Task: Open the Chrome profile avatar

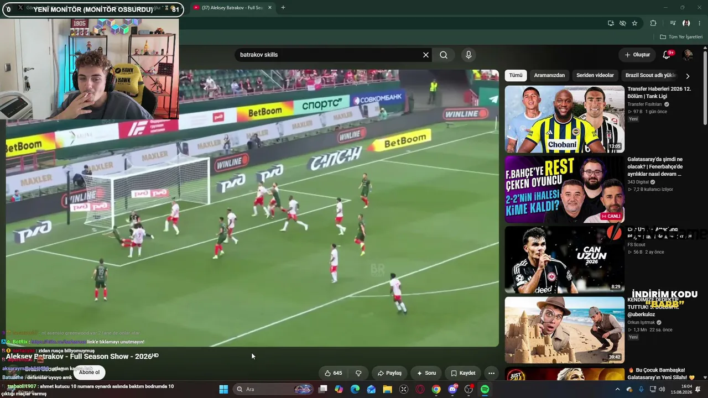Action: tap(686, 23)
